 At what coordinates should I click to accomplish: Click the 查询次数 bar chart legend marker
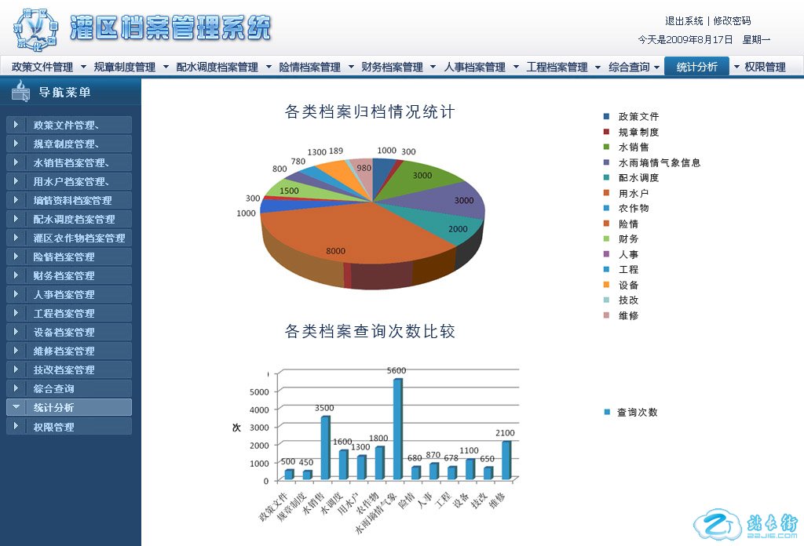point(606,412)
